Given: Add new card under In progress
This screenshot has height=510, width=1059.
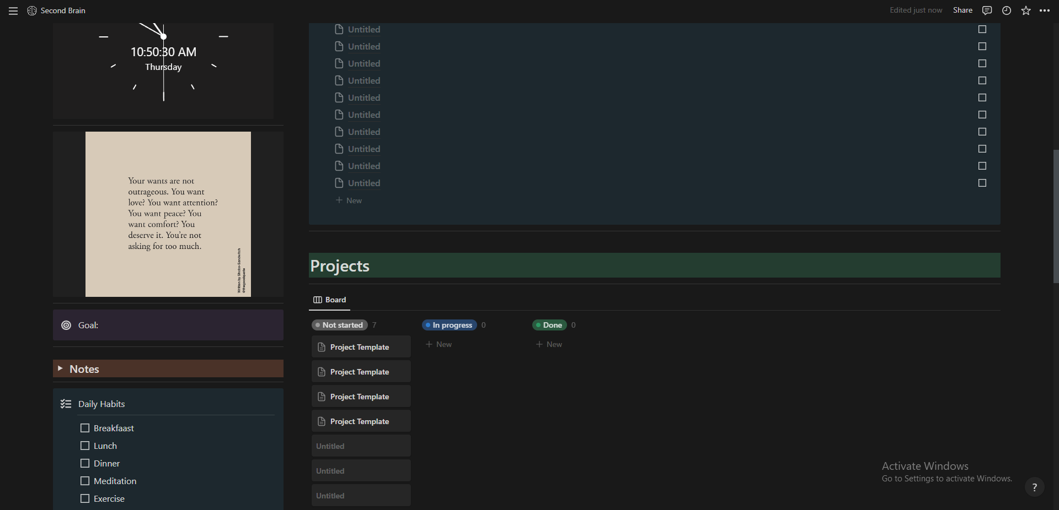Looking at the screenshot, I should click(439, 345).
